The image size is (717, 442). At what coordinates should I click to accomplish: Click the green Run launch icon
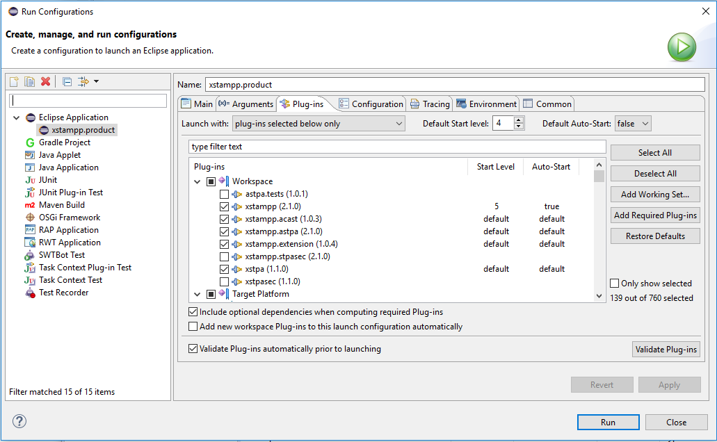pos(682,47)
